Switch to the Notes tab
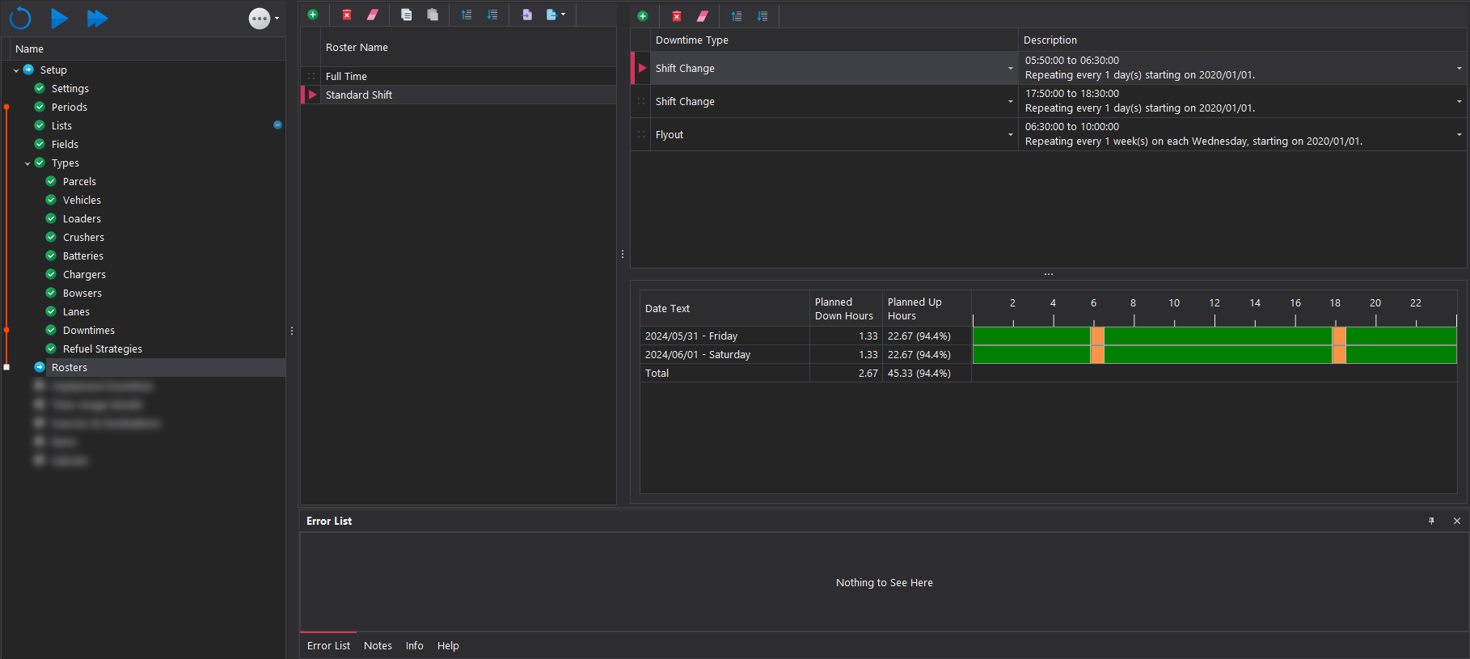Image resolution: width=1470 pixels, height=659 pixels. [x=378, y=645]
